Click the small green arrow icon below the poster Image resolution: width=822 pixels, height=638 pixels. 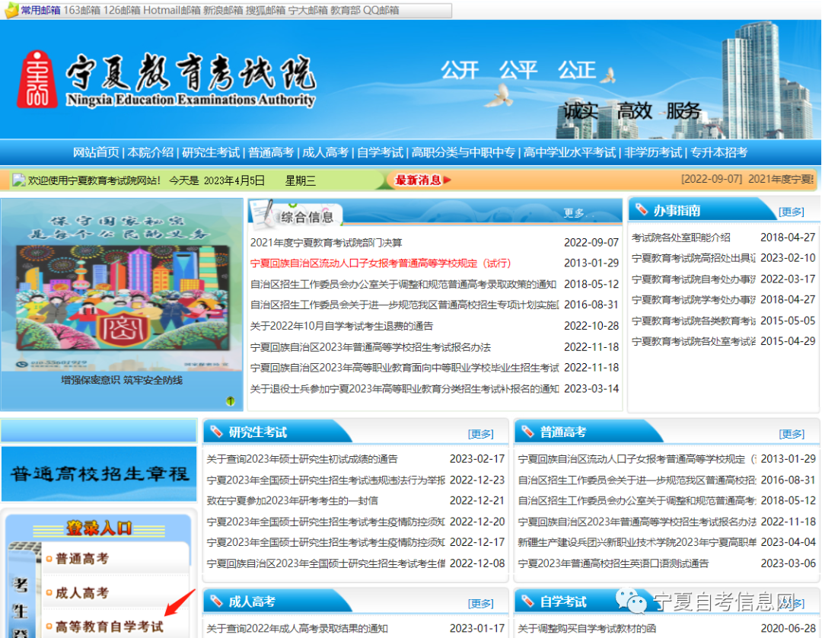[231, 400]
